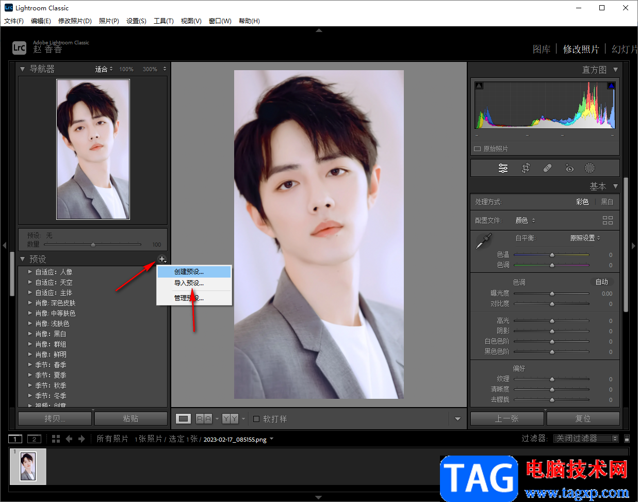Adjust the Temperature slider 色温
This screenshot has width=638, height=502.
(552, 255)
